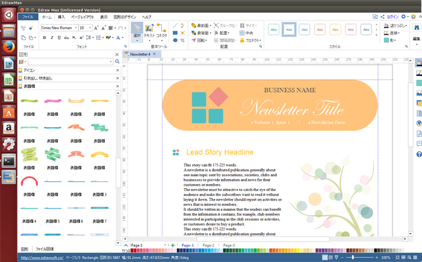Open the Insert (挿入) ribbon tab
Viewport: 422px width, 262px height.
(x=61, y=17)
